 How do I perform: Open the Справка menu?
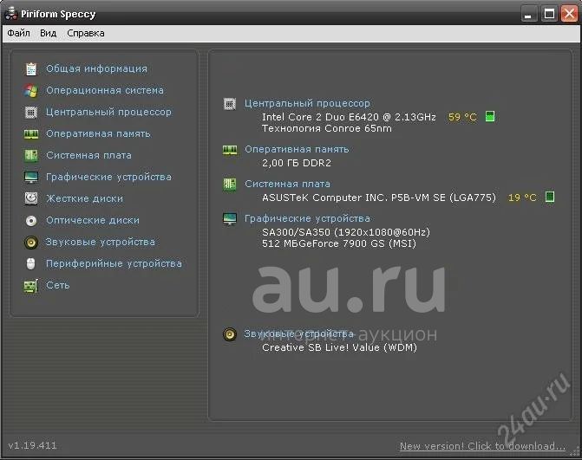86,34
